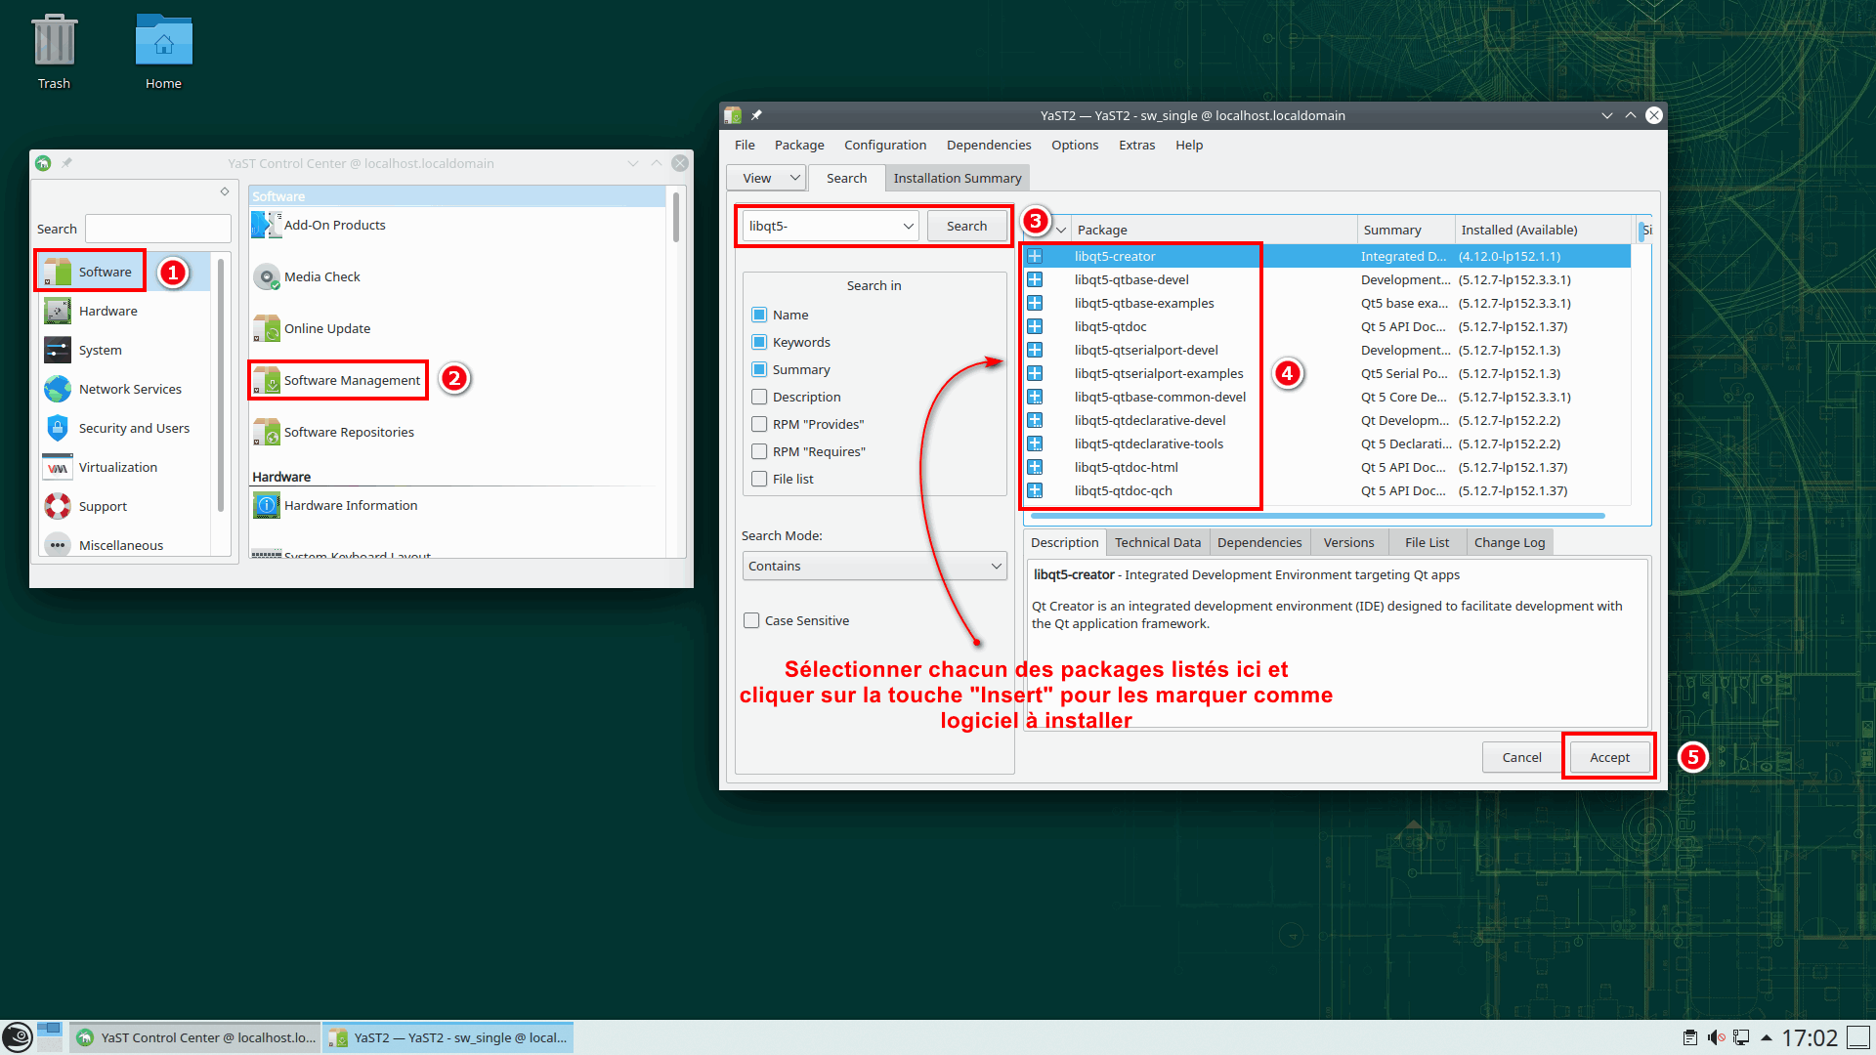Click install status icon for libqt5-qtdeclarative-tools
1876x1055 pixels.
pyautogui.click(x=1035, y=443)
